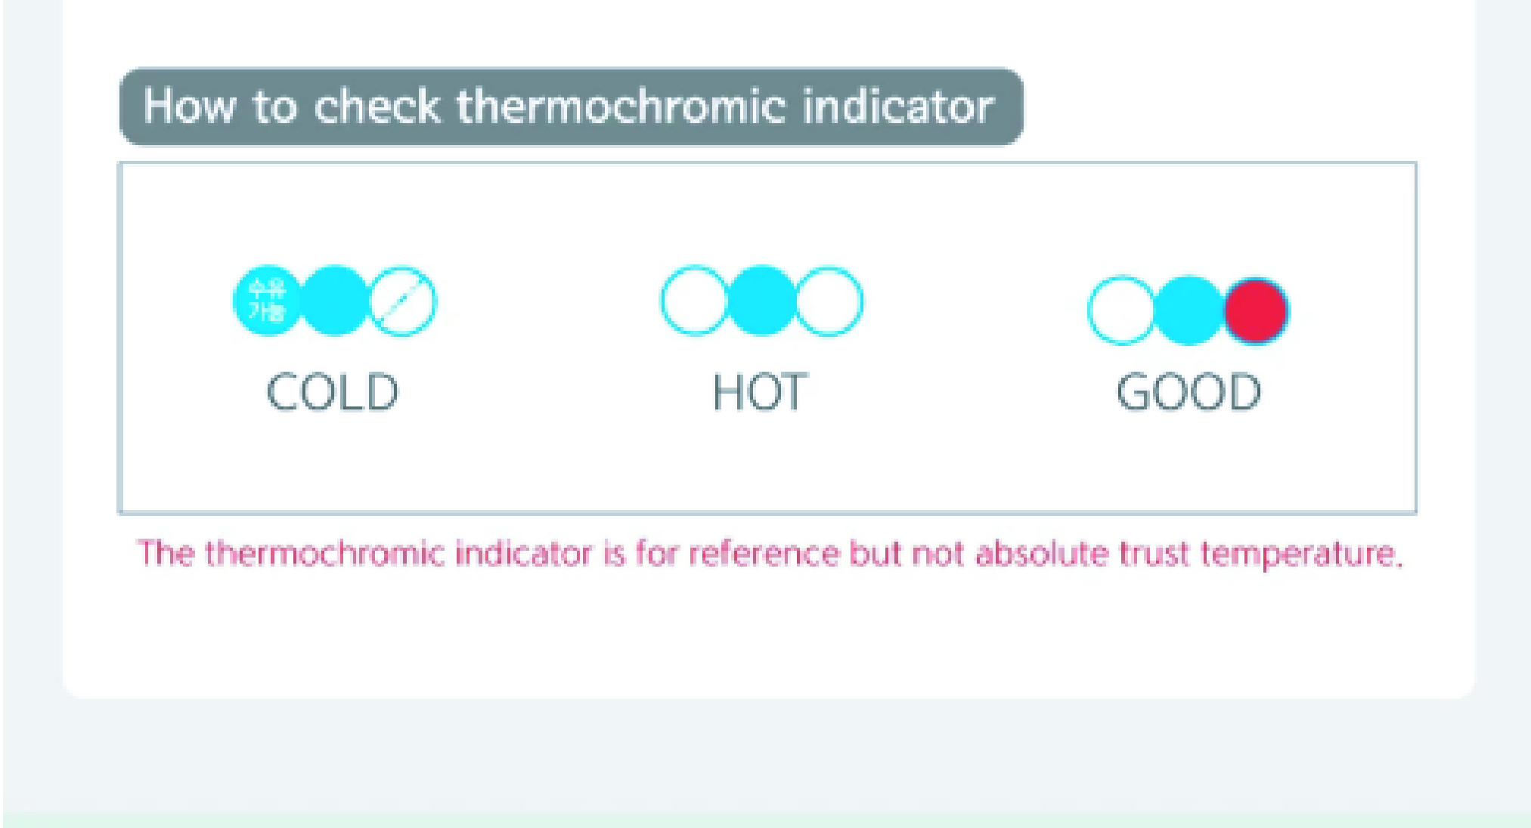The image size is (1531, 828).
Task: Select the filled cyan circle above COLD
Action: 335,301
